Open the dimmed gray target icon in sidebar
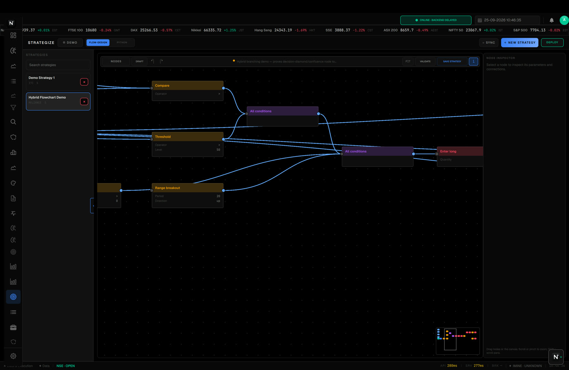Image resolution: width=569 pixels, height=370 pixels. point(13,252)
